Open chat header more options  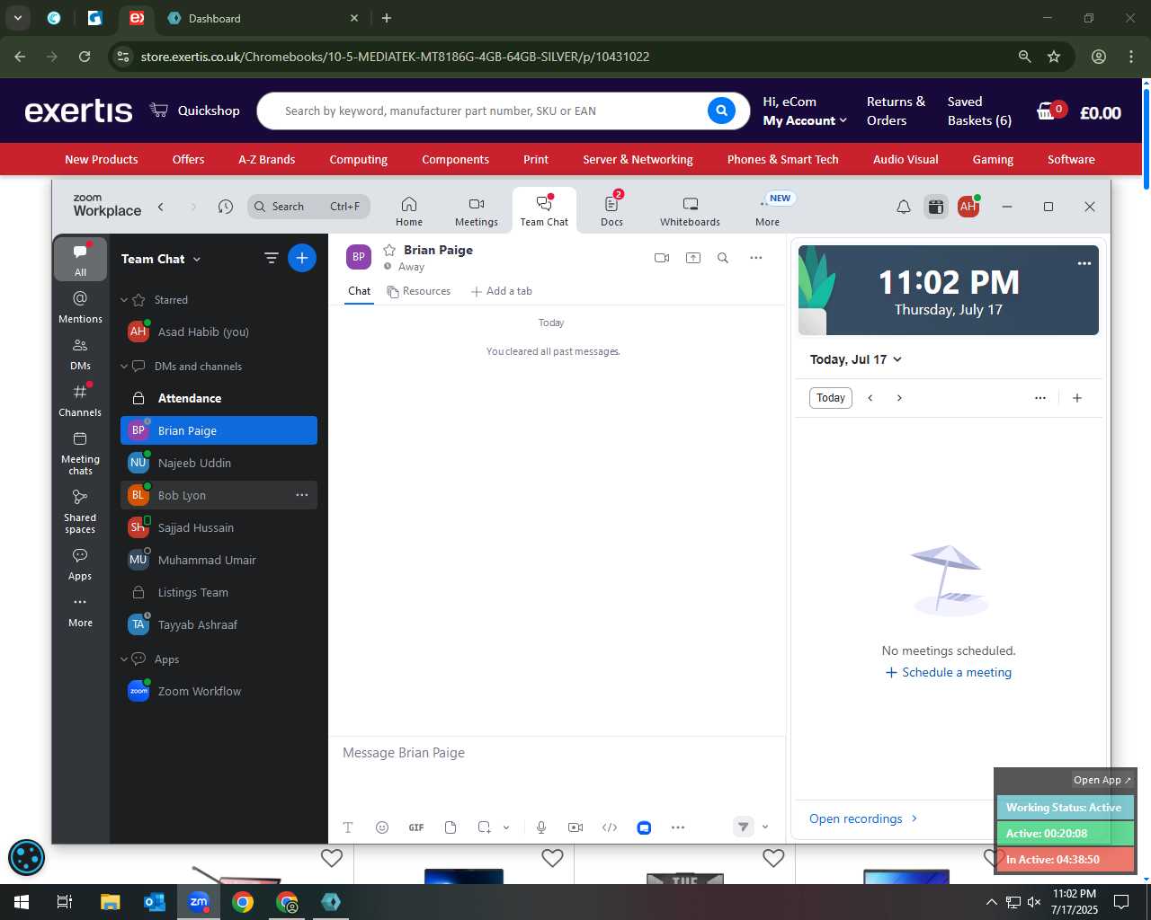pyautogui.click(x=756, y=258)
